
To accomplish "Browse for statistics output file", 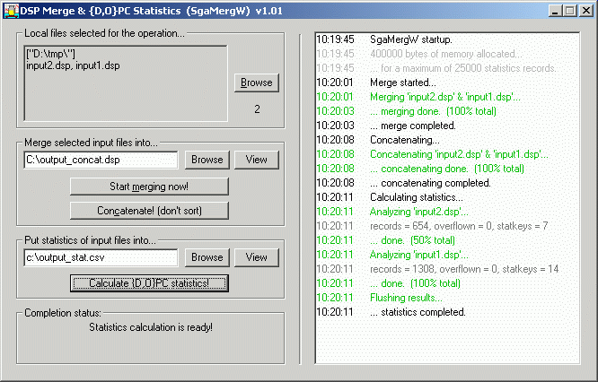I will 207,257.
